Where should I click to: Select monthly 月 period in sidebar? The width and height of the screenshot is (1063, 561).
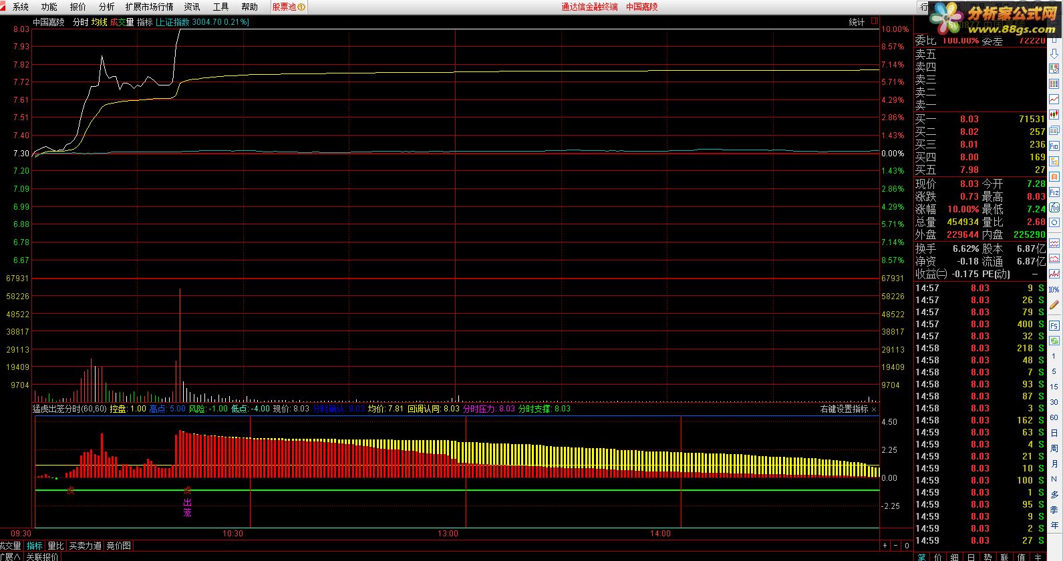pos(1054,463)
